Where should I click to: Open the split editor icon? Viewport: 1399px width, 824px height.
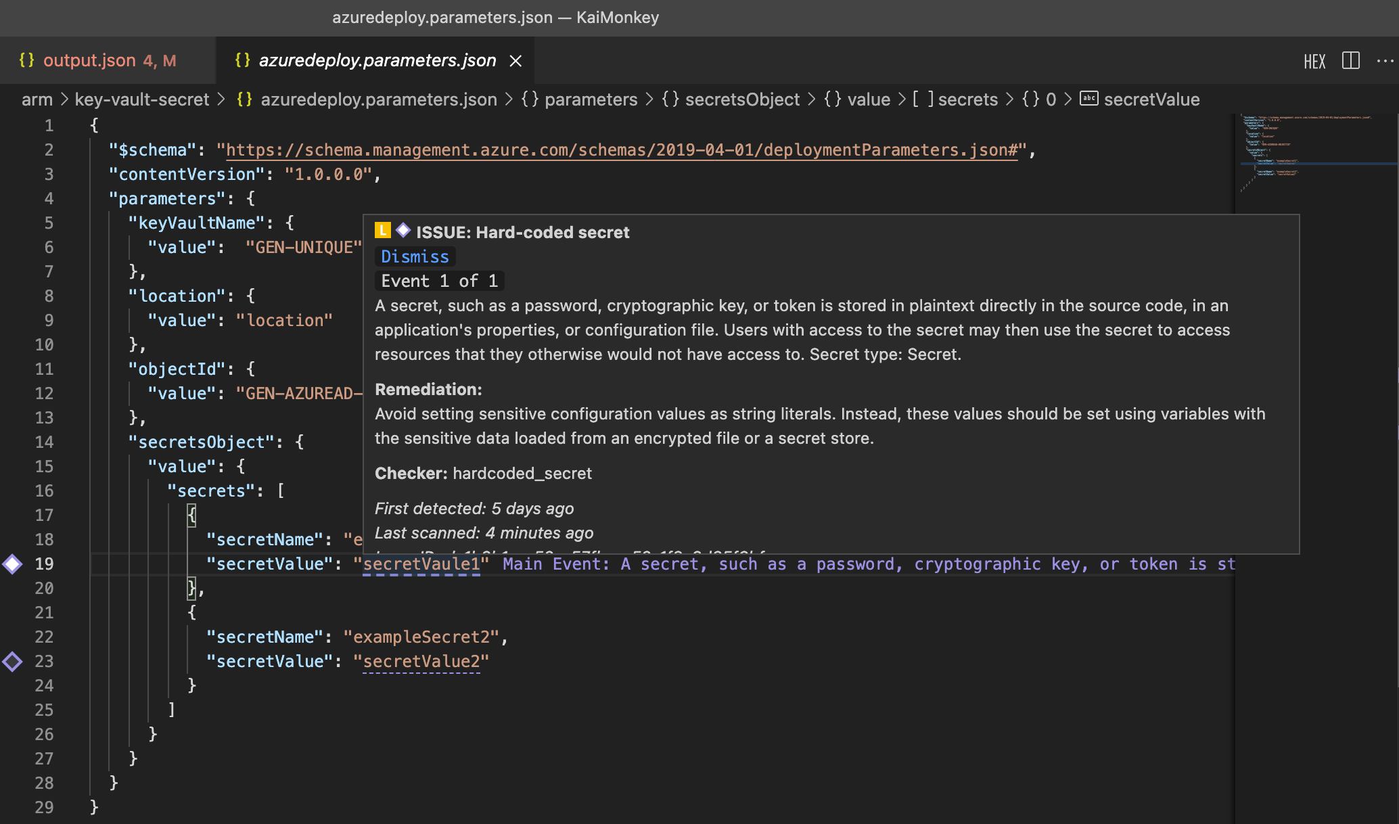click(1350, 60)
